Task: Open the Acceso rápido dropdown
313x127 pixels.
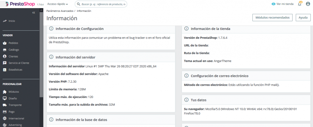Action: (58, 4)
